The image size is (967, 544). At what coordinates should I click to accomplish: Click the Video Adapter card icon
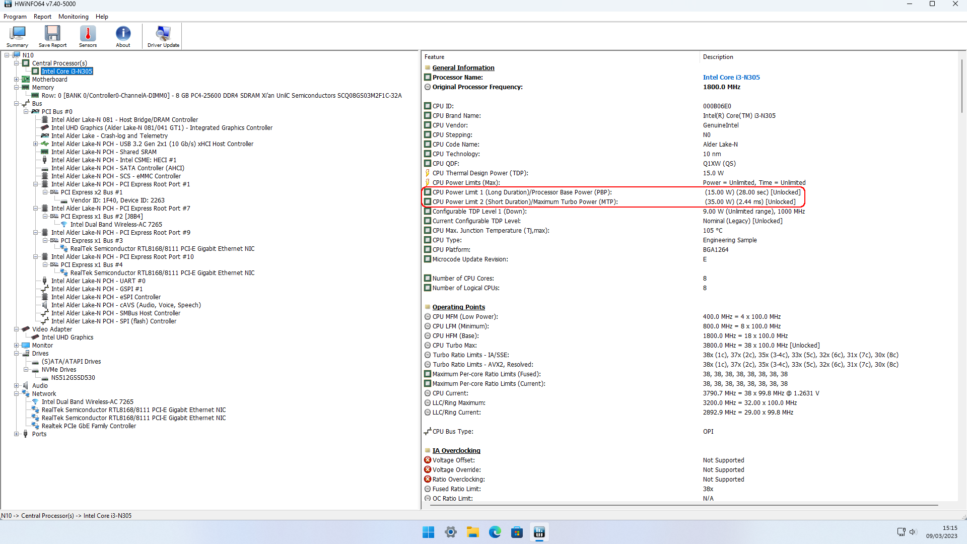click(26, 329)
